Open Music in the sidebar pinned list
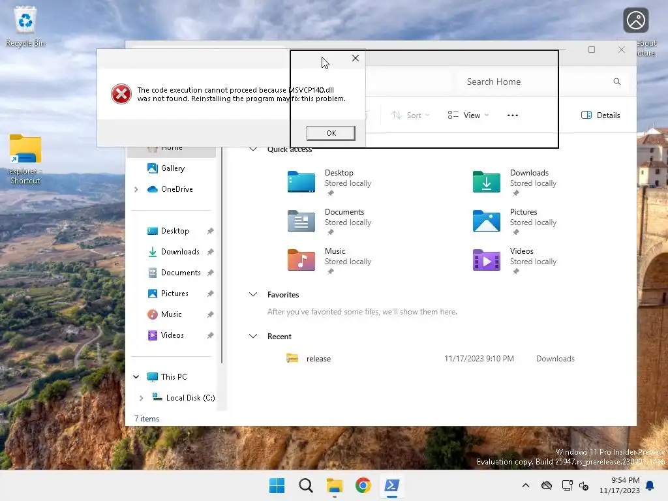Viewport: 668px width, 501px height. 172,314
